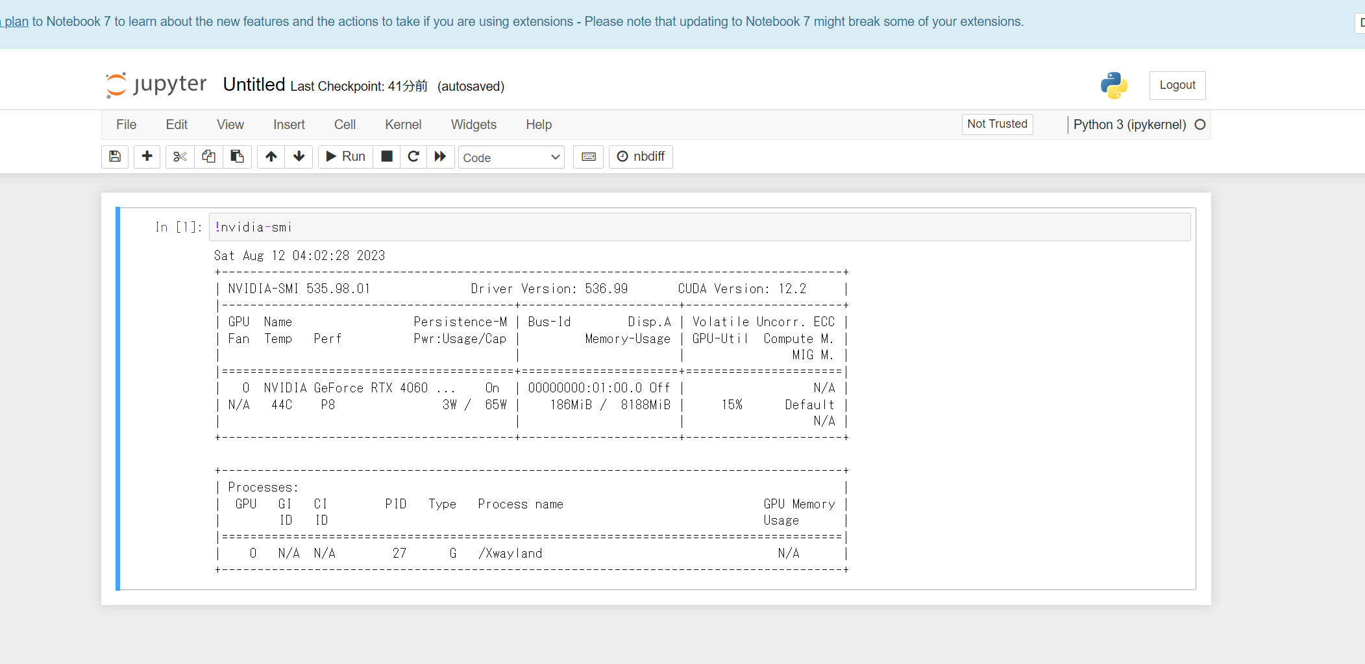Rename the notebook titled Untitled
1365x664 pixels.
click(254, 84)
